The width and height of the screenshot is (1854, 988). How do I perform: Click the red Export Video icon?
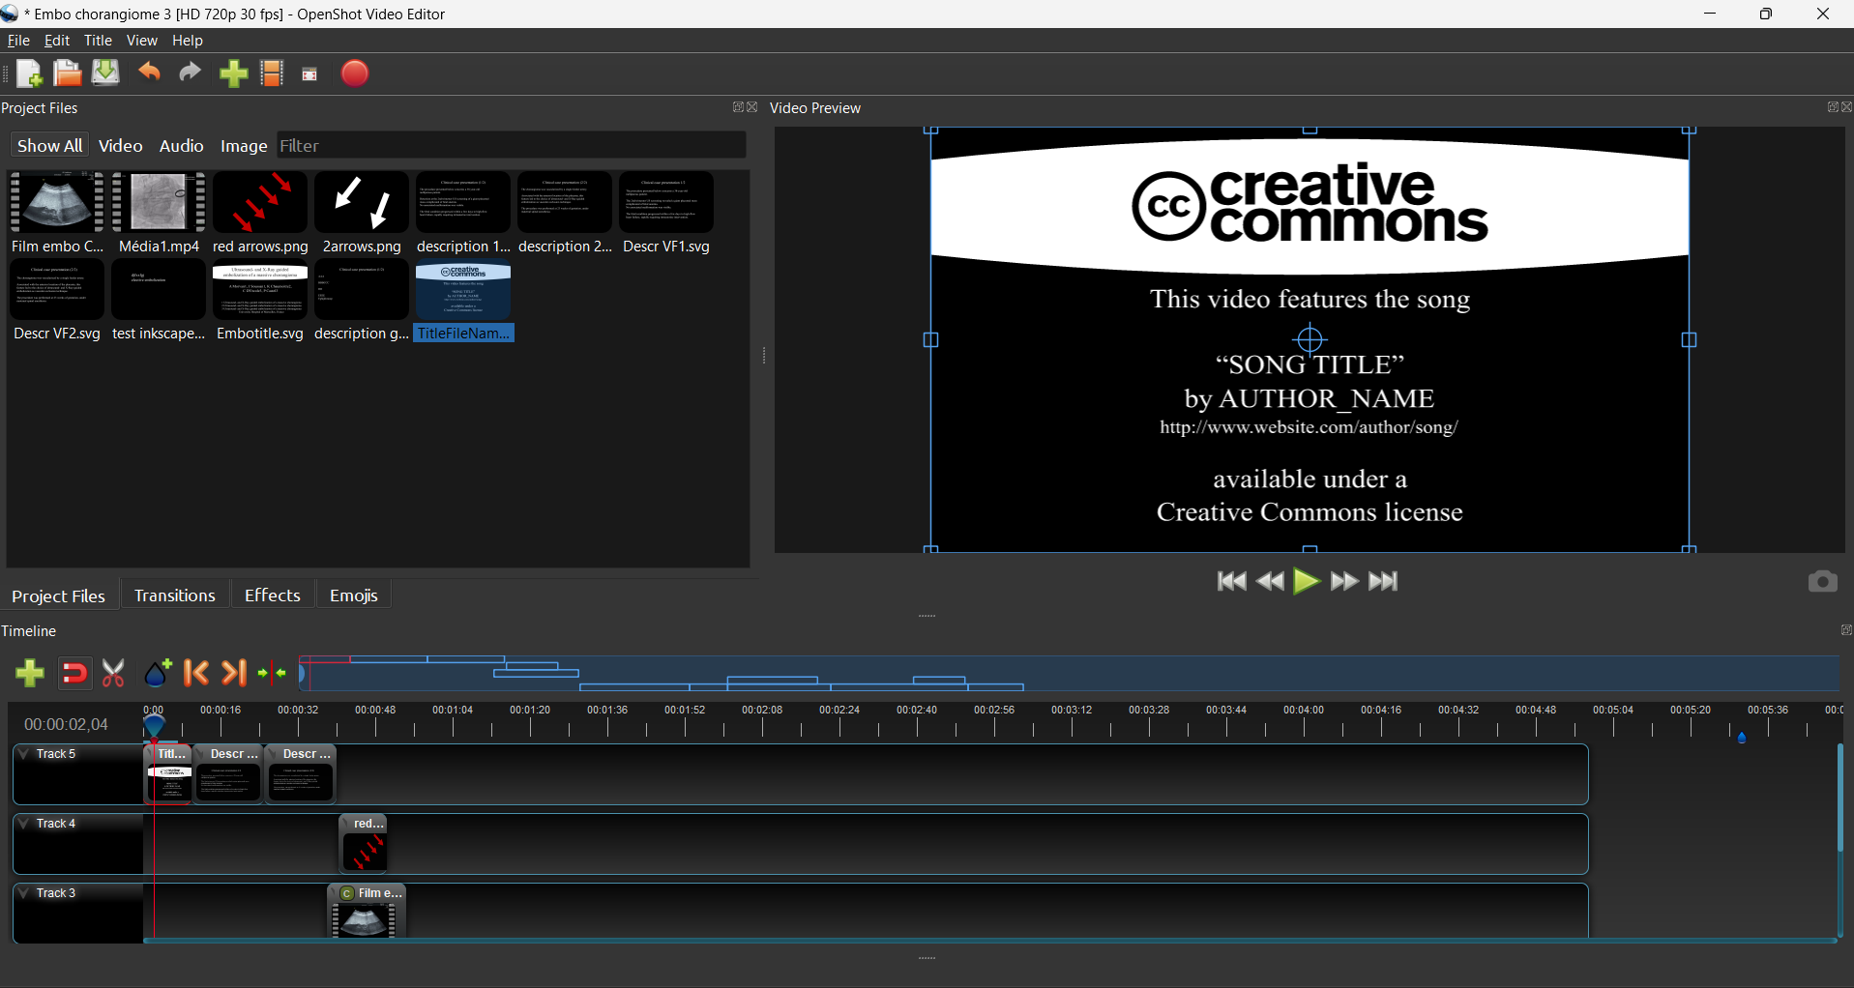click(x=354, y=73)
